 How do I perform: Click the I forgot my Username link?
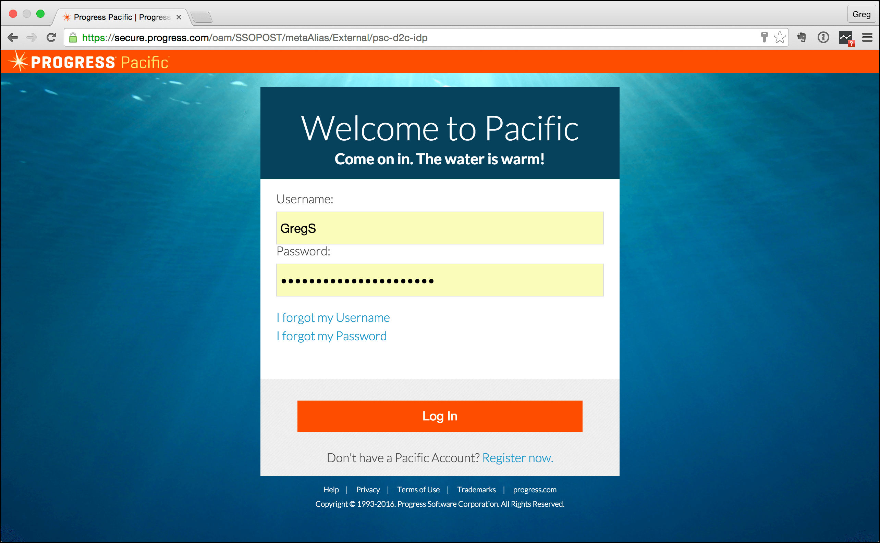tap(333, 317)
